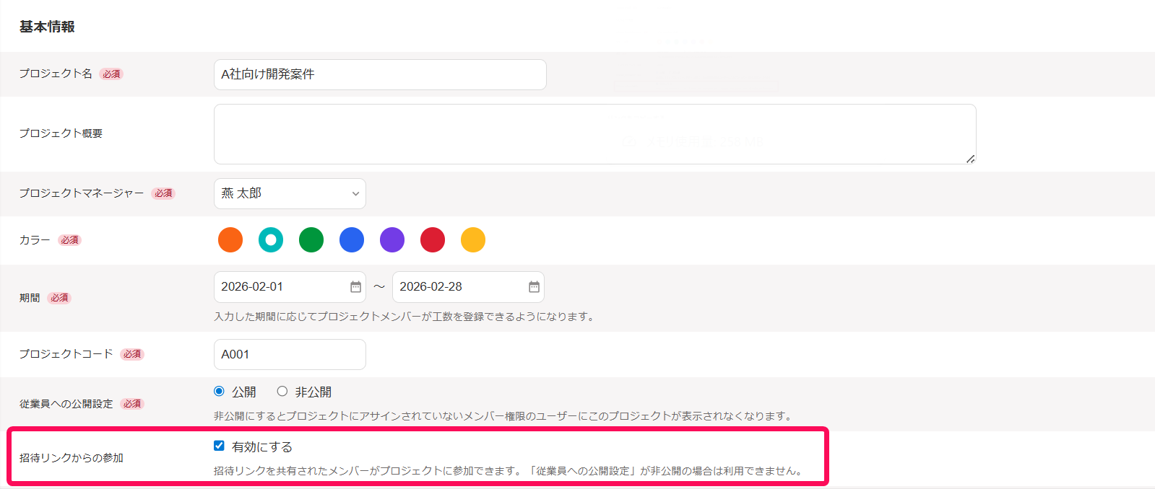Select the red project color

[x=433, y=240]
